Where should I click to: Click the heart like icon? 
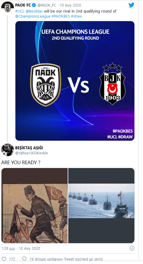coord(4,259)
